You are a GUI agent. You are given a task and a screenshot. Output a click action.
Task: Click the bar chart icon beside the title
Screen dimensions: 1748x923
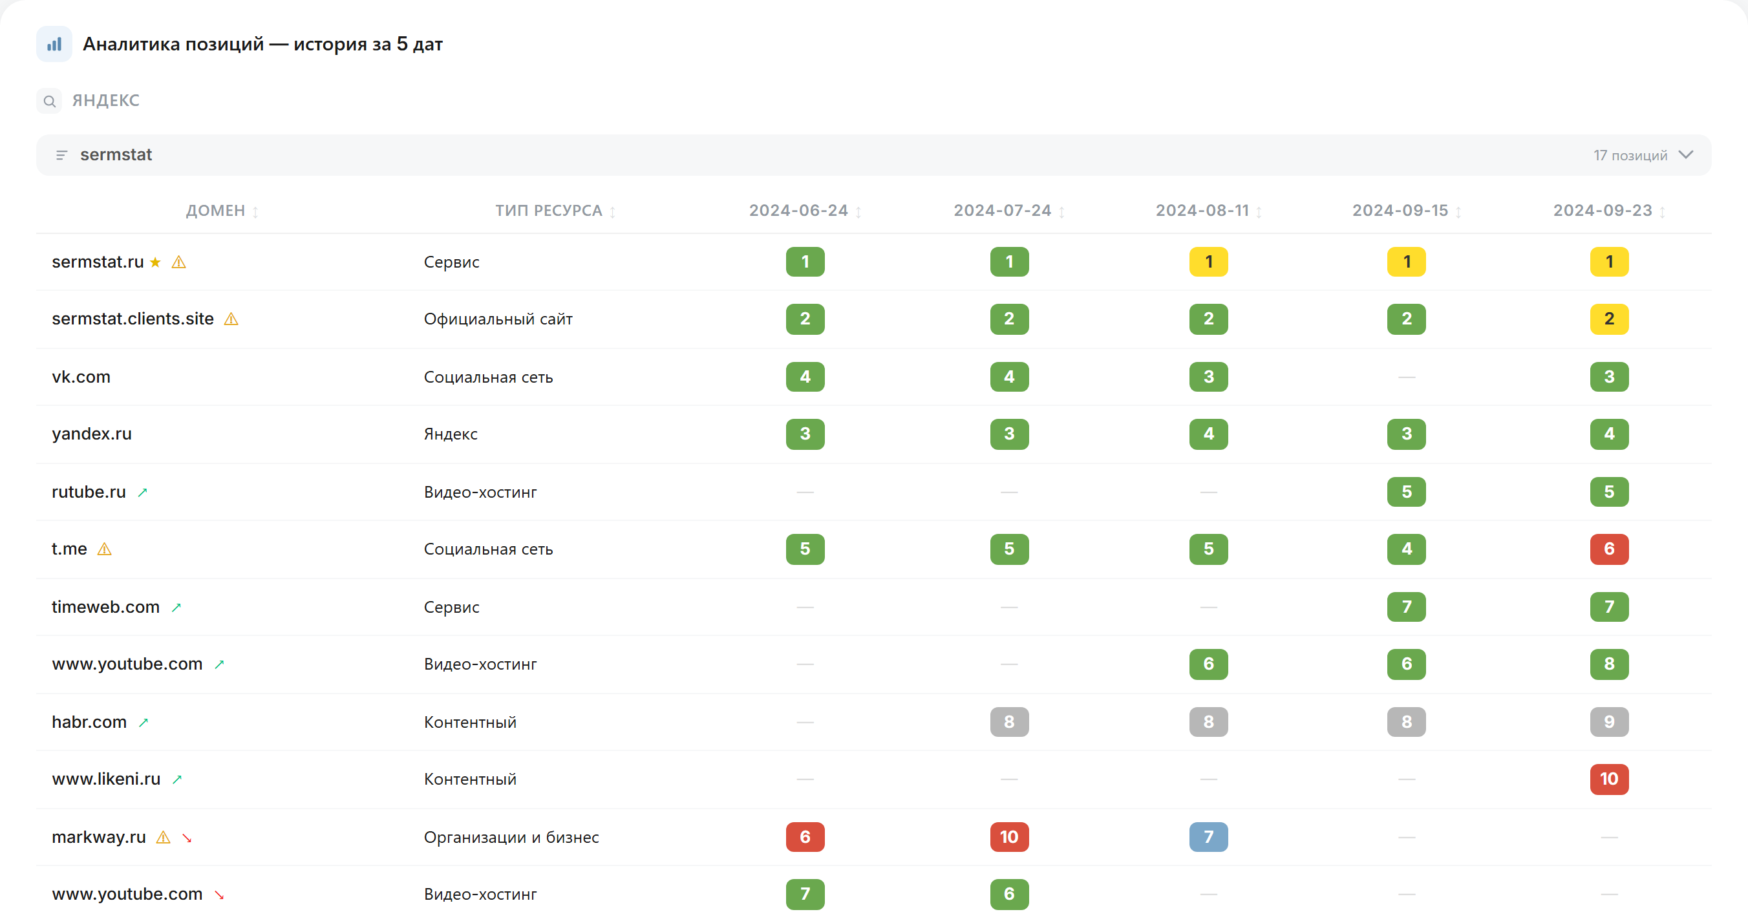coord(54,44)
